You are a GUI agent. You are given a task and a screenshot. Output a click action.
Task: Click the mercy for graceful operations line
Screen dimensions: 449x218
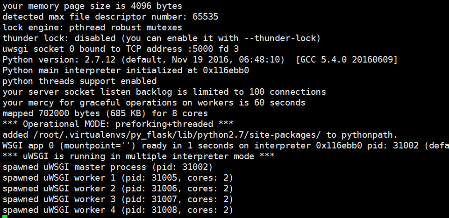coord(154,103)
